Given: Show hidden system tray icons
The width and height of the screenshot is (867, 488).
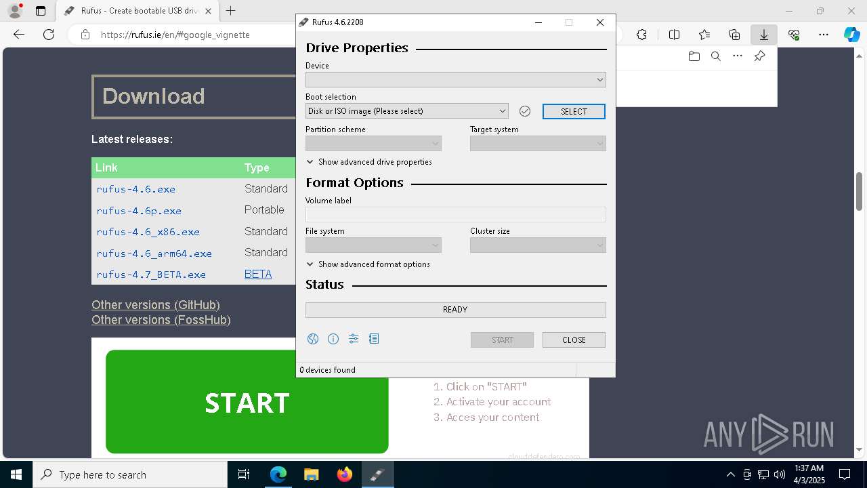Looking at the screenshot, I should [730, 474].
